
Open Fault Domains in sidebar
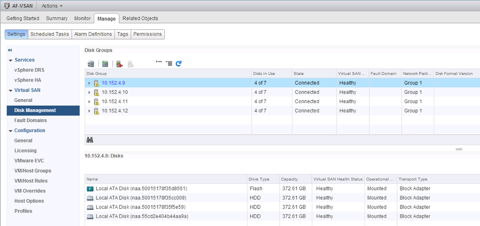pos(30,120)
